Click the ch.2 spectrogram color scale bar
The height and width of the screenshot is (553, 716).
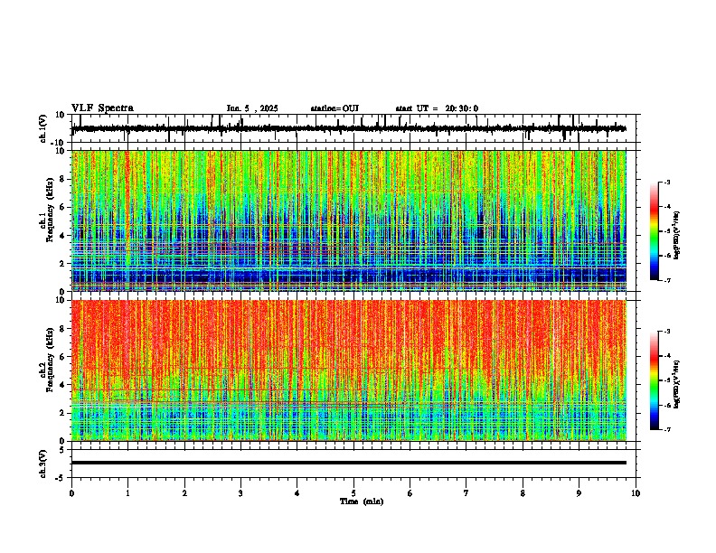(x=654, y=380)
